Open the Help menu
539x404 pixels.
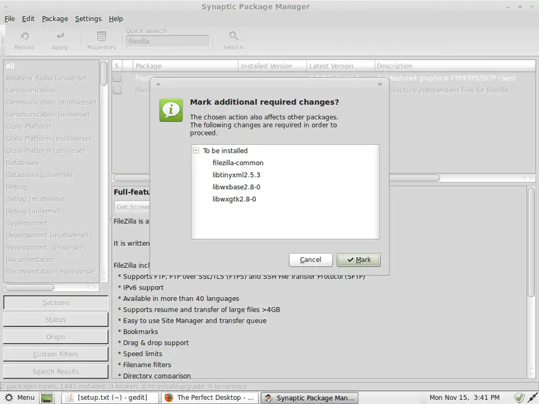click(116, 19)
